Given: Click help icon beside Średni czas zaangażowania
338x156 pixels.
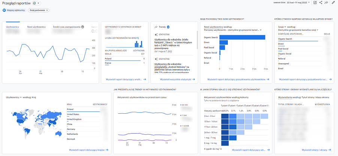Looking at the screenshot, I should 82,27.
